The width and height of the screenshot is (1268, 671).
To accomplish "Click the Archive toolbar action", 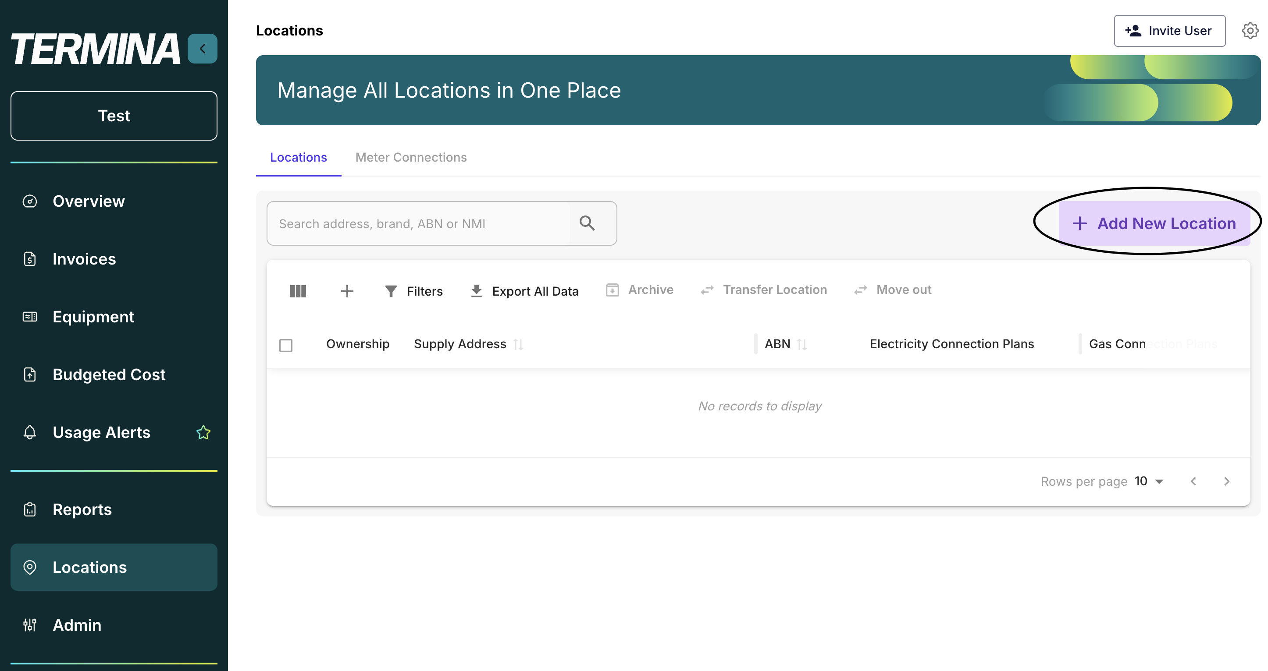I will click(x=640, y=290).
